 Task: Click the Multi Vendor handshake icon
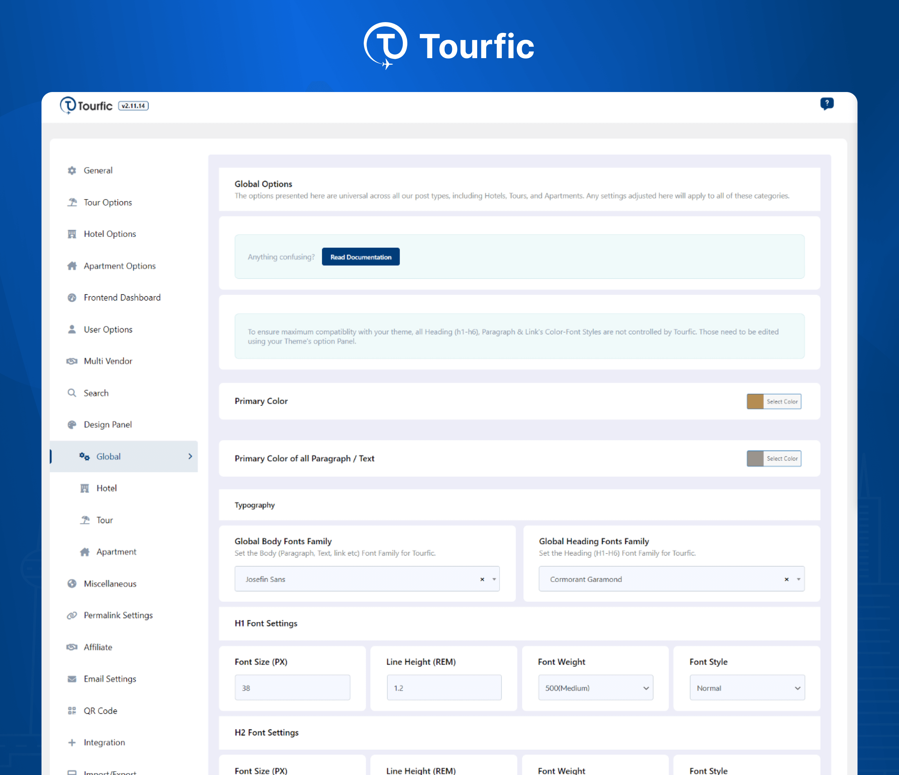tap(72, 361)
